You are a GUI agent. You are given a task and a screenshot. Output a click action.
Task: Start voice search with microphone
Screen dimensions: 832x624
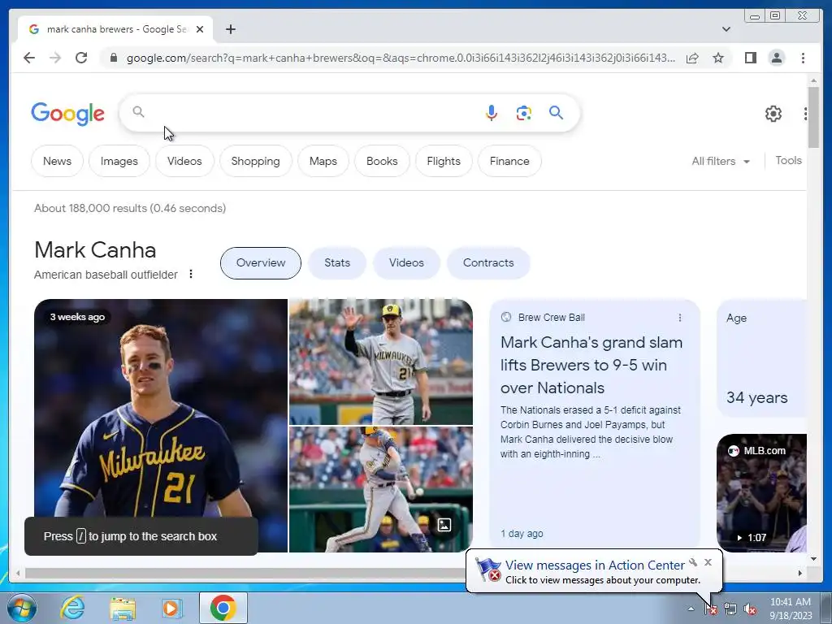pos(492,112)
